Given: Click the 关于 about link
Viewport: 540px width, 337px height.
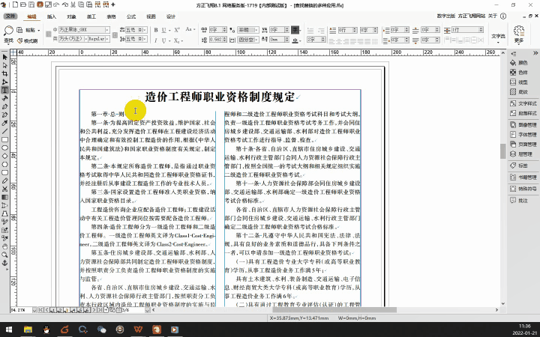Looking at the screenshot, I should point(493,16).
